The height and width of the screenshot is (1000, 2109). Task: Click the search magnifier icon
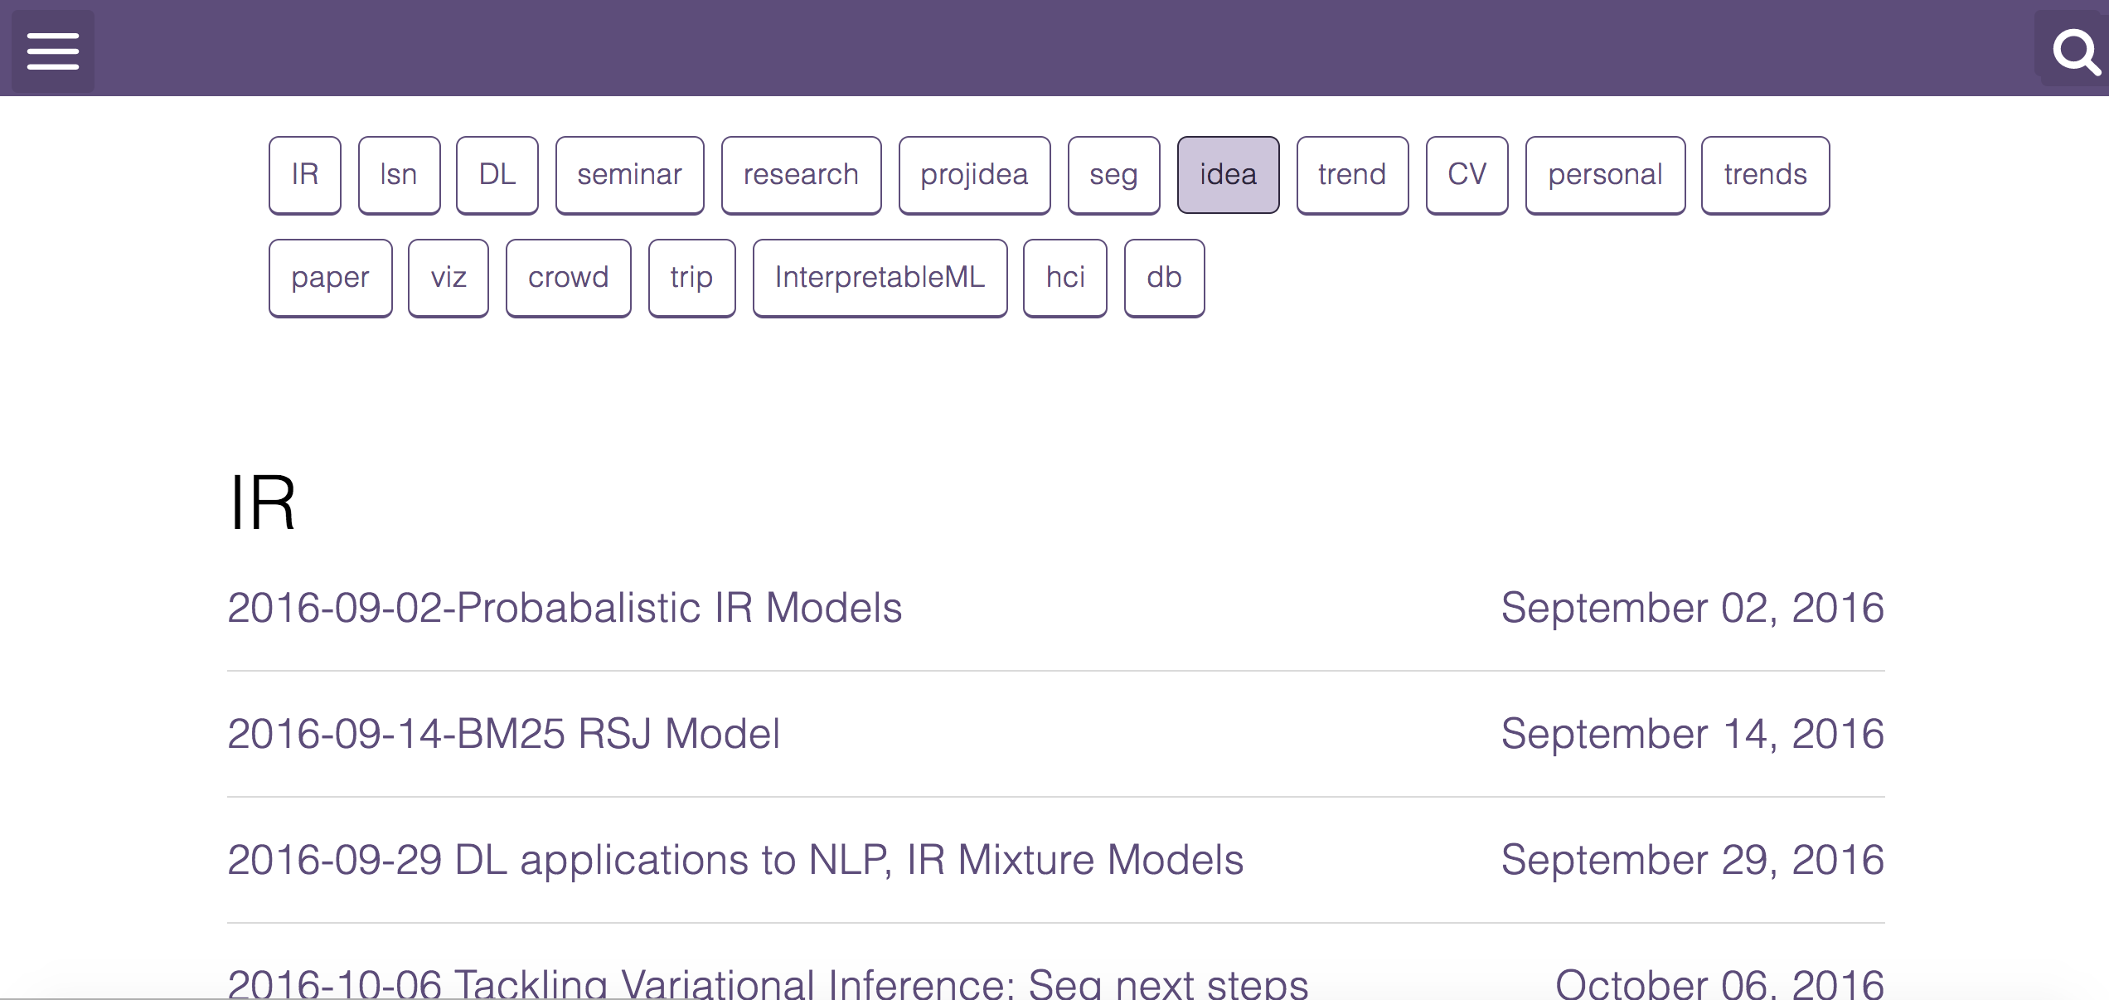coord(2075,51)
